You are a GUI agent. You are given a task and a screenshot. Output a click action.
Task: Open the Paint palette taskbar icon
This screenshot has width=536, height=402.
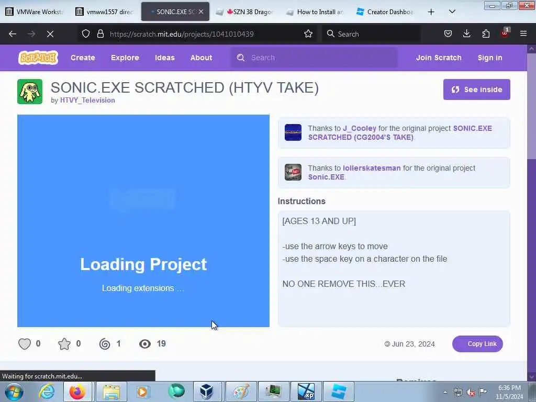[241, 392]
